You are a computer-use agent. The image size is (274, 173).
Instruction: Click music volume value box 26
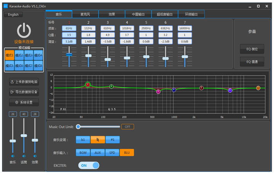tap(13, 114)
